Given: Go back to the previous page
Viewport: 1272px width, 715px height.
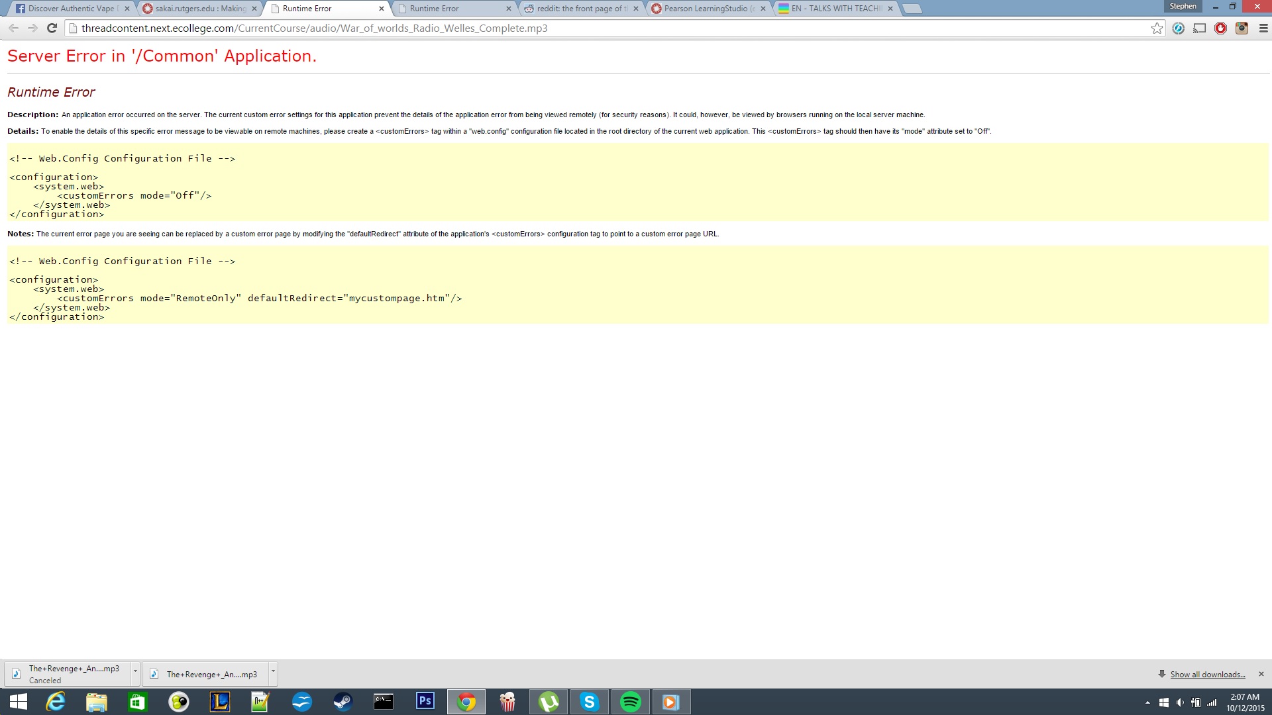Looking at the screenshot, I should 13,28.
